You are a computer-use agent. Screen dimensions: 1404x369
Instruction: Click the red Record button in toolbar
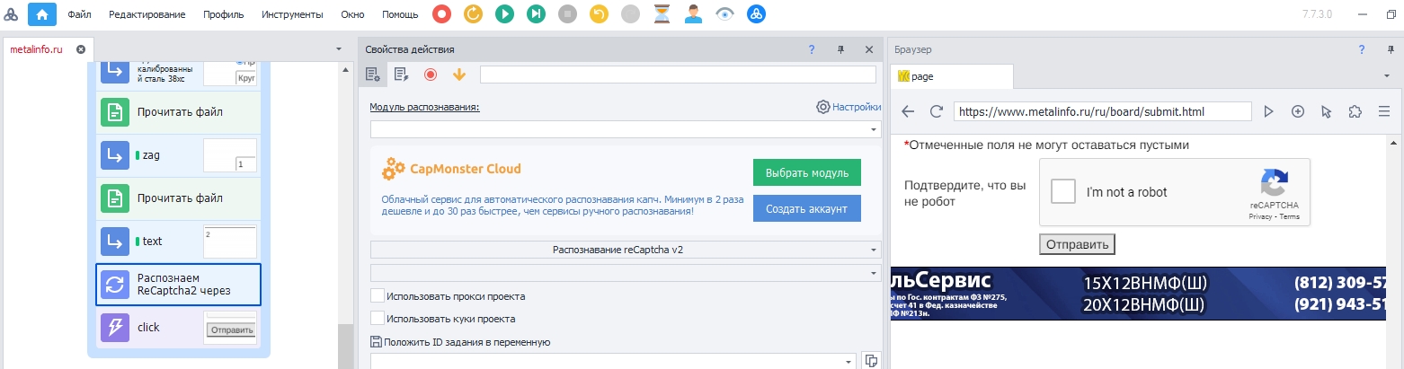(441, 13)
